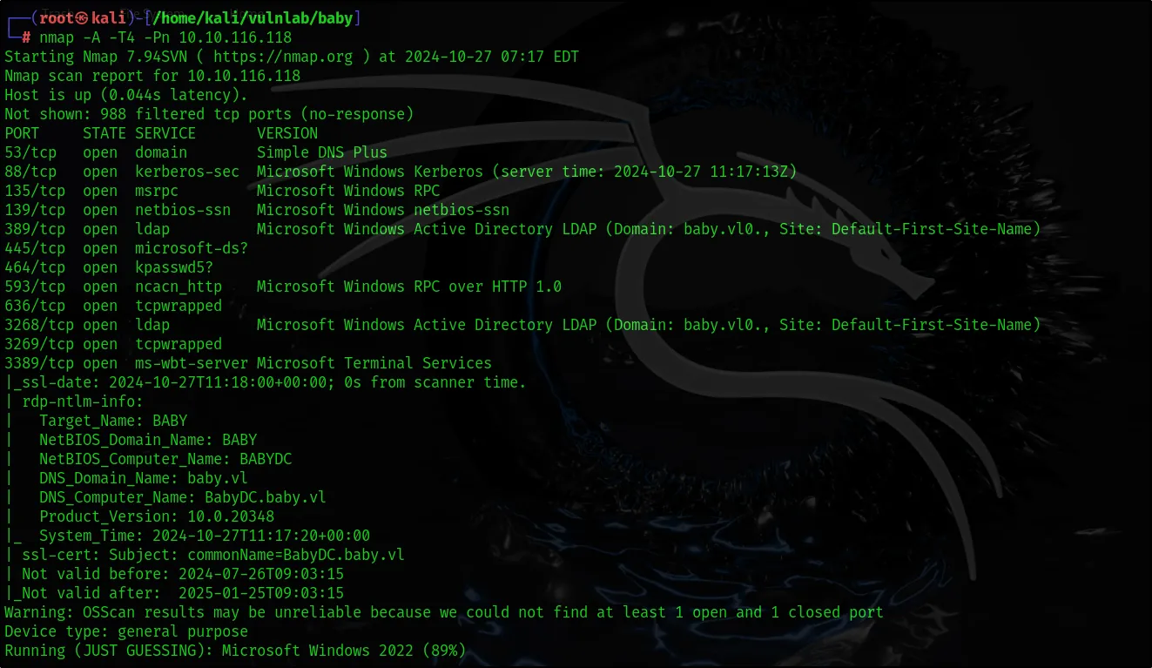Click the 135/tcp msrpc line
Image resolution: width=1152 pixels, height=668 pixels.
222,191
